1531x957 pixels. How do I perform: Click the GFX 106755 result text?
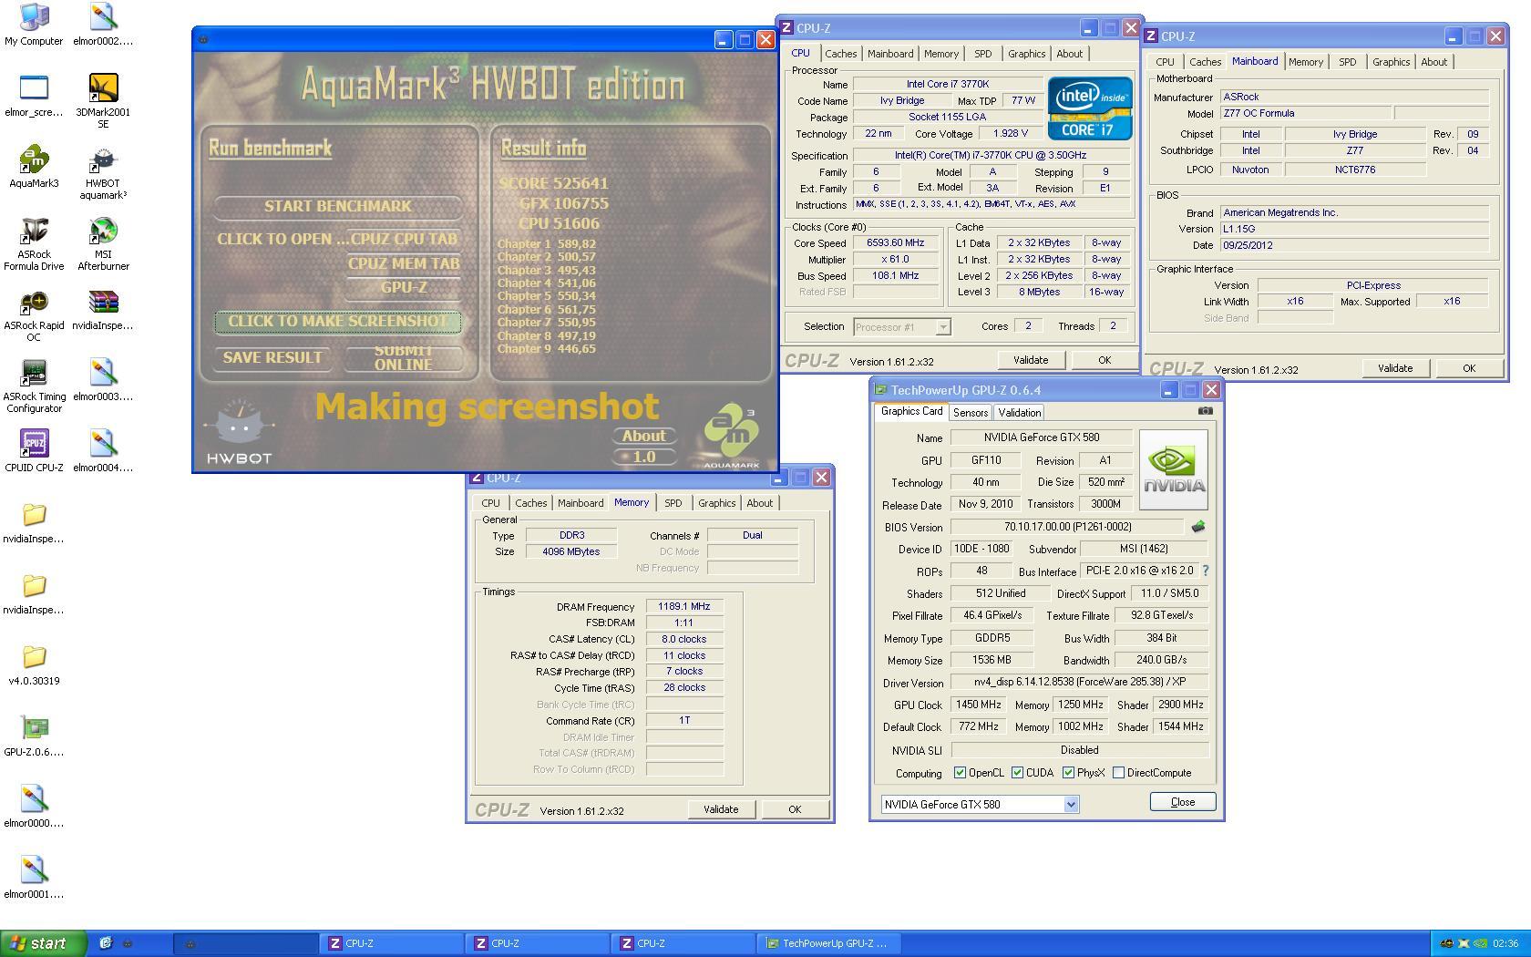[564, 204]
